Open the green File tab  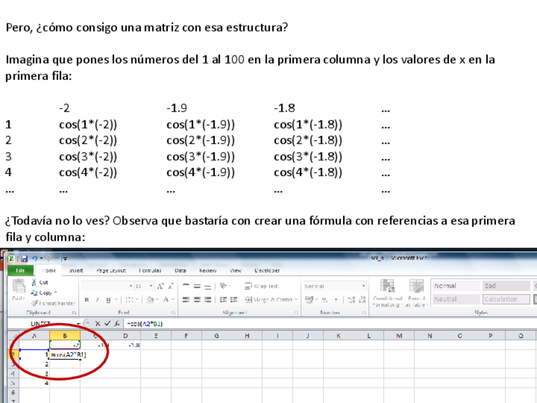pyautogui.click(x=20, y=270)
